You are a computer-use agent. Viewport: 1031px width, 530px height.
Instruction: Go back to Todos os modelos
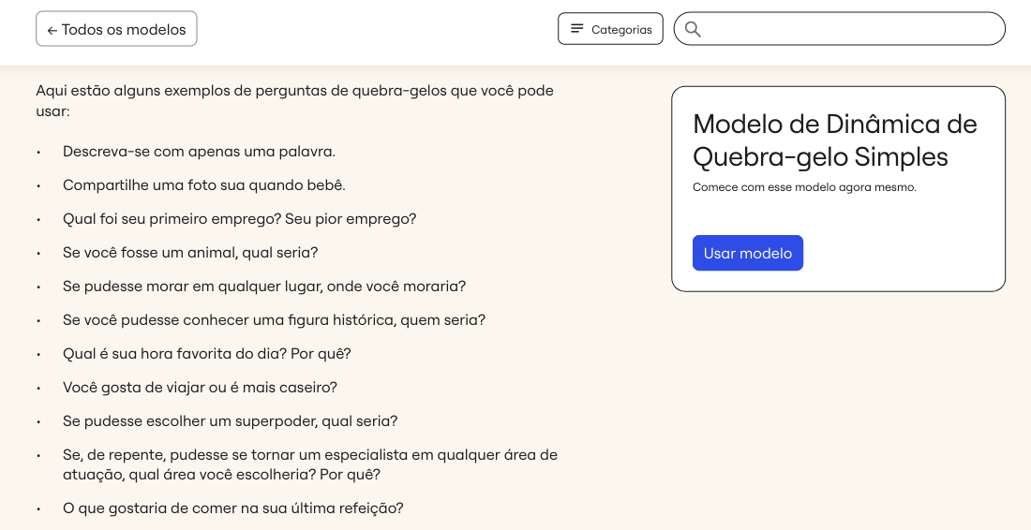coord(116,29)
